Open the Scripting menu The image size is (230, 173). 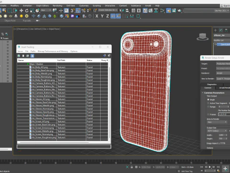[x=97, y=6]
